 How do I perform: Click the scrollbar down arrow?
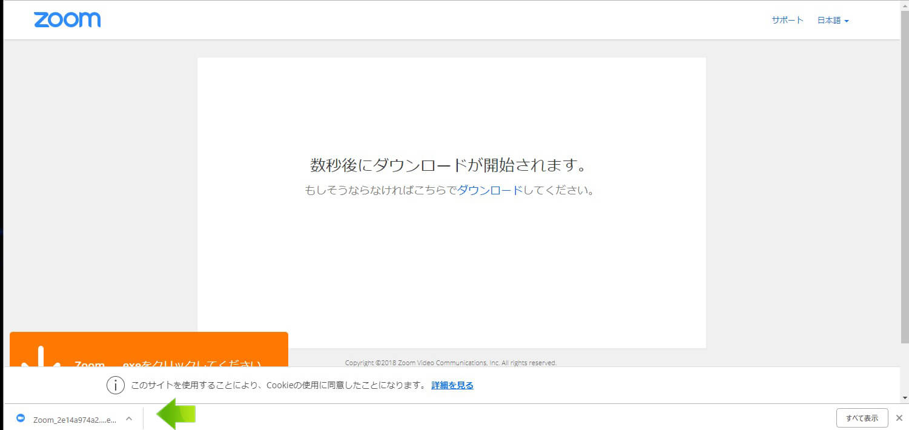pos(905,398)
